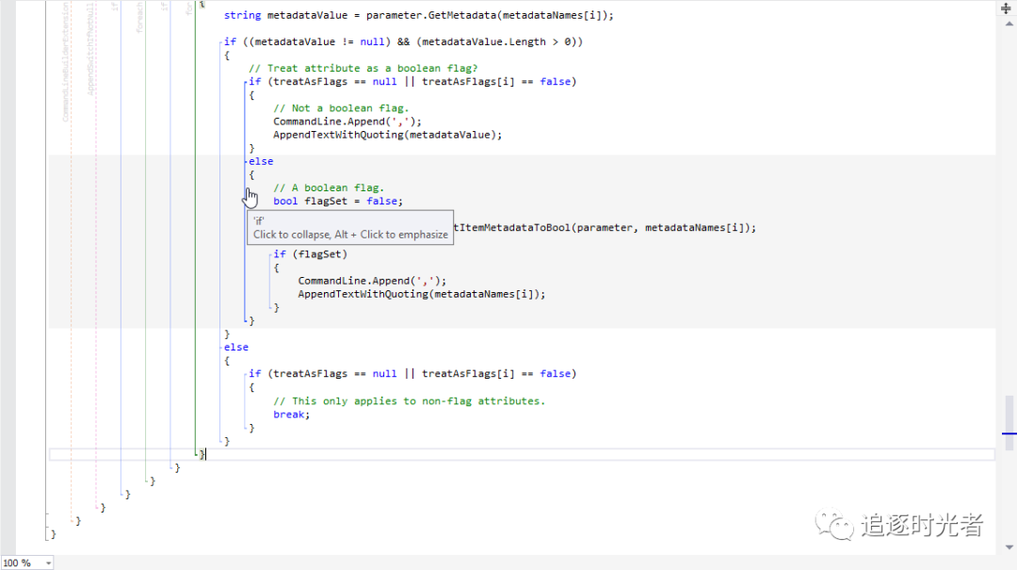Click the vertical scrollbar down arrow

coord(1009,547)
